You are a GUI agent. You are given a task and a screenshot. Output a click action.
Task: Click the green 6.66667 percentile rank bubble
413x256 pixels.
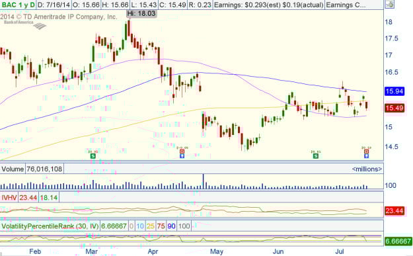[398, 241]
